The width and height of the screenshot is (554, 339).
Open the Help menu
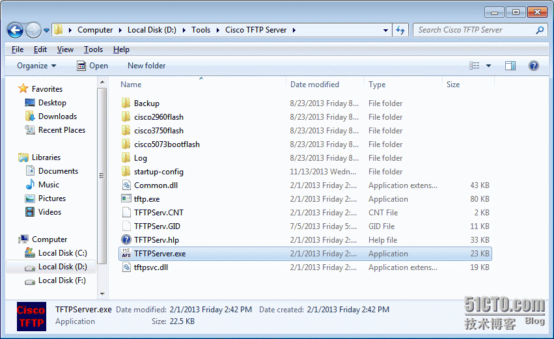pyautogui.click(x=121, y=49)
